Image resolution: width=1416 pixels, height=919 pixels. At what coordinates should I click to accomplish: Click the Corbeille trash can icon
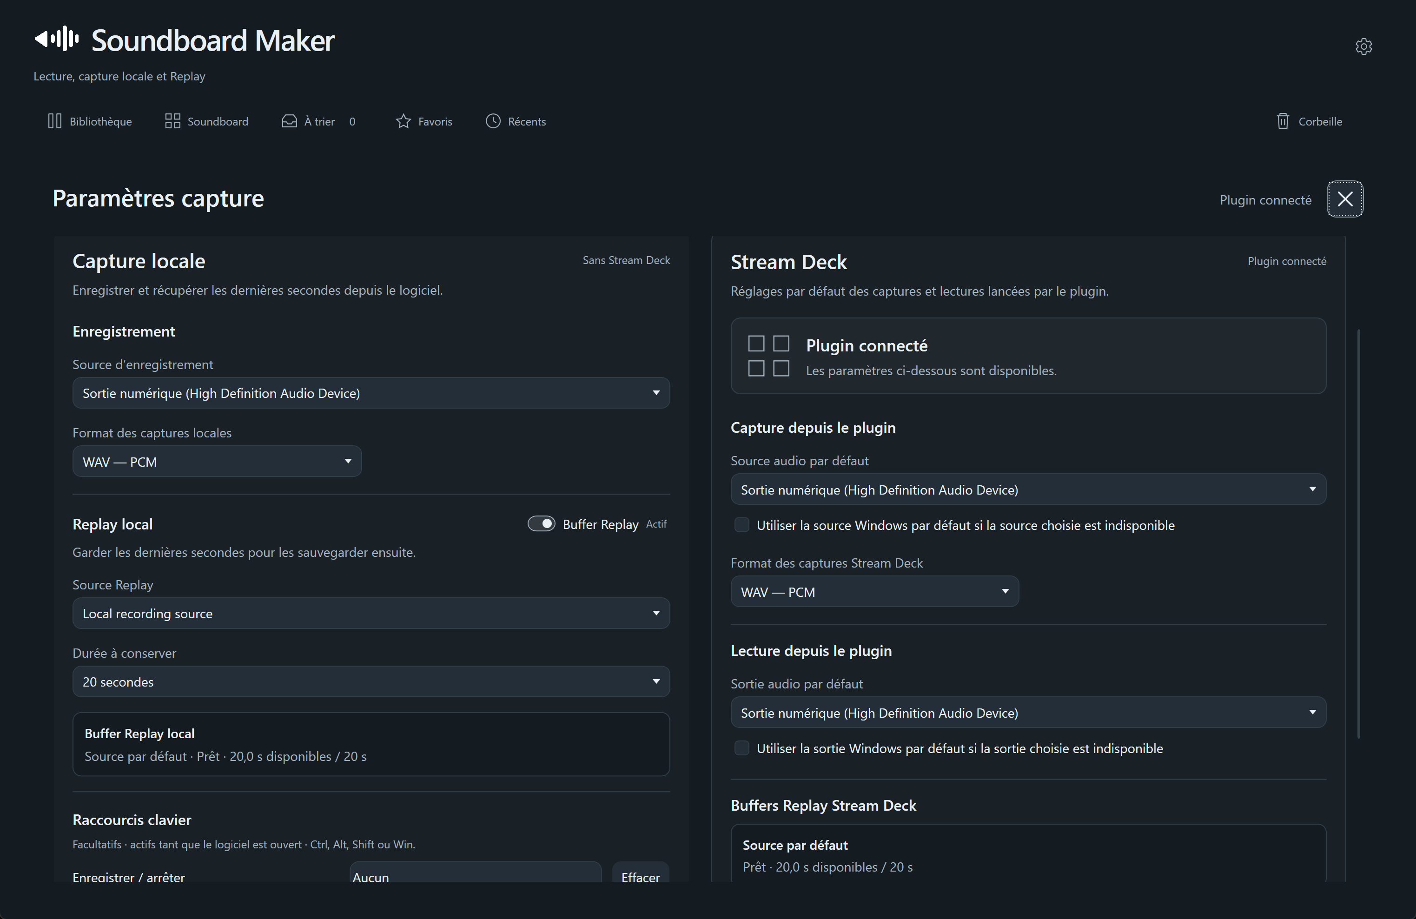click(1283, 121)
